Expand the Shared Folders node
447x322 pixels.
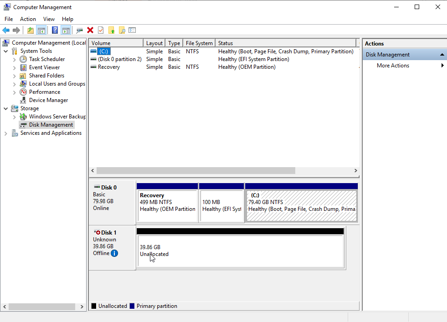pos(14,76)
